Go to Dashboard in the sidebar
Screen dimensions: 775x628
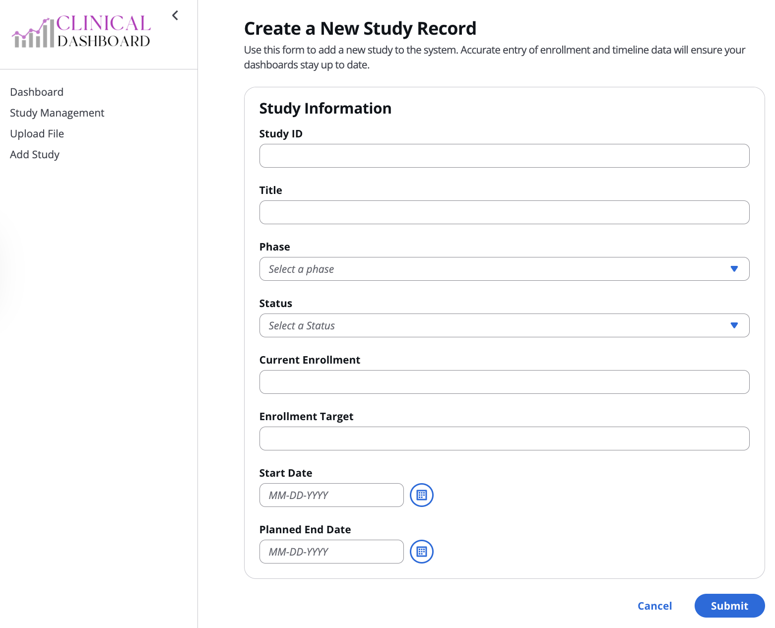tap(37, 92)
